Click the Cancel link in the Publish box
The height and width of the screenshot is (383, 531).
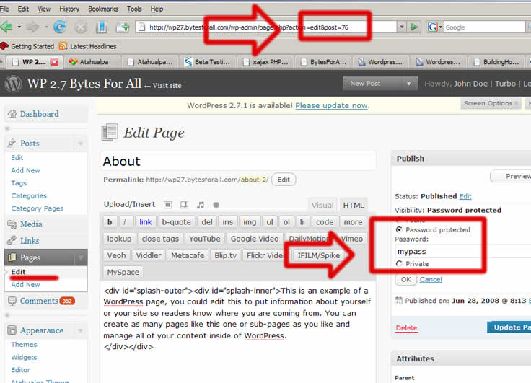431,279
